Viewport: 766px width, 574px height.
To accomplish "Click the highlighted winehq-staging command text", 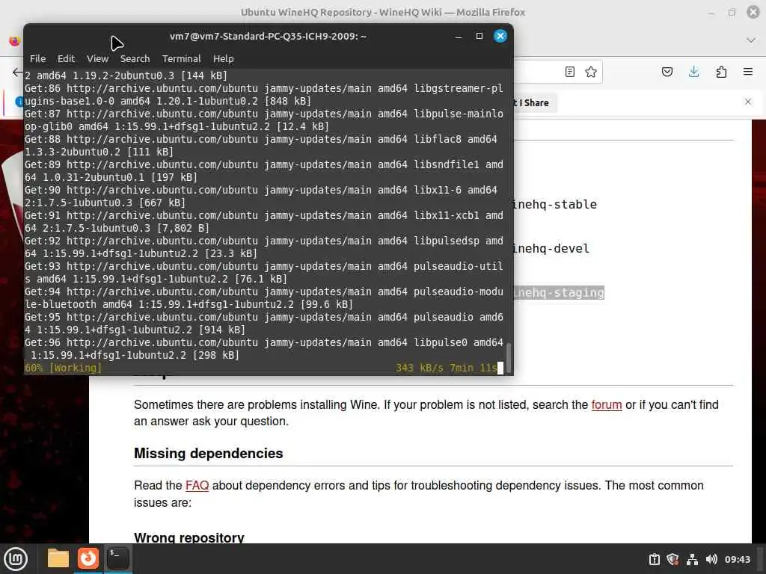I will tap(559, 292).
